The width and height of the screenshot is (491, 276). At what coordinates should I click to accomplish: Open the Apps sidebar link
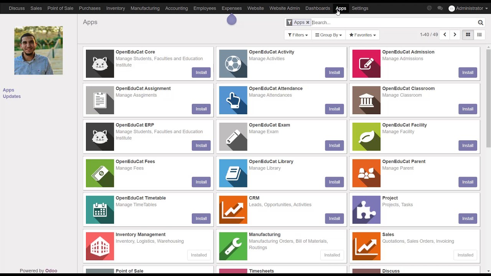(8, 90)
